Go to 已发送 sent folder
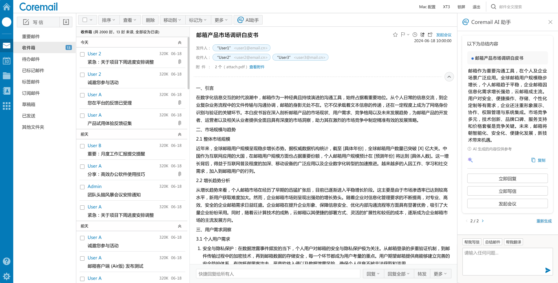Viewport: 558px width, 283px height. point(29,116)
